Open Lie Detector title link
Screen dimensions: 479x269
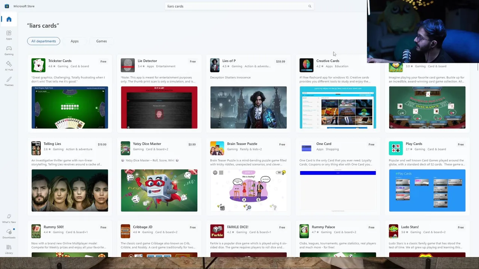pos(147,61)
